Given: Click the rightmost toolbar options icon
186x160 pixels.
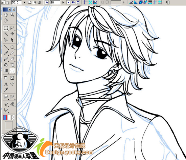Looking at the screenshot, I should tap(168, 2).
